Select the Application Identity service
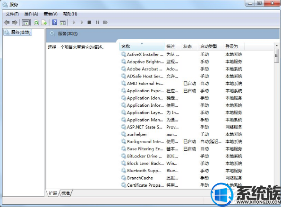 pyautogui.click(x=182, y=98)
